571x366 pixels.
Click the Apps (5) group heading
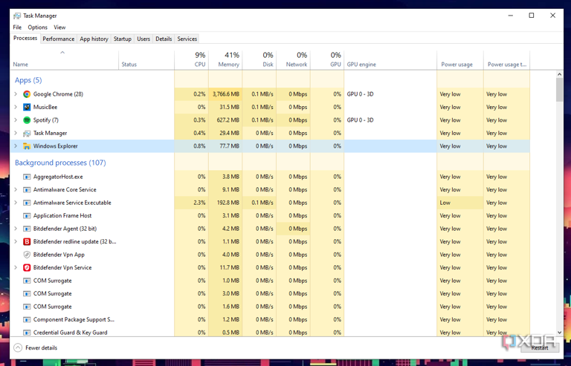tap(28, 80)
